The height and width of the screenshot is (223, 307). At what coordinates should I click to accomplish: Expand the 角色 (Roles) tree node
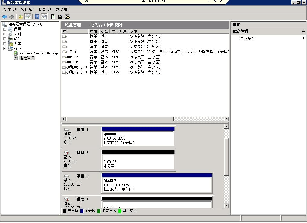5,29
